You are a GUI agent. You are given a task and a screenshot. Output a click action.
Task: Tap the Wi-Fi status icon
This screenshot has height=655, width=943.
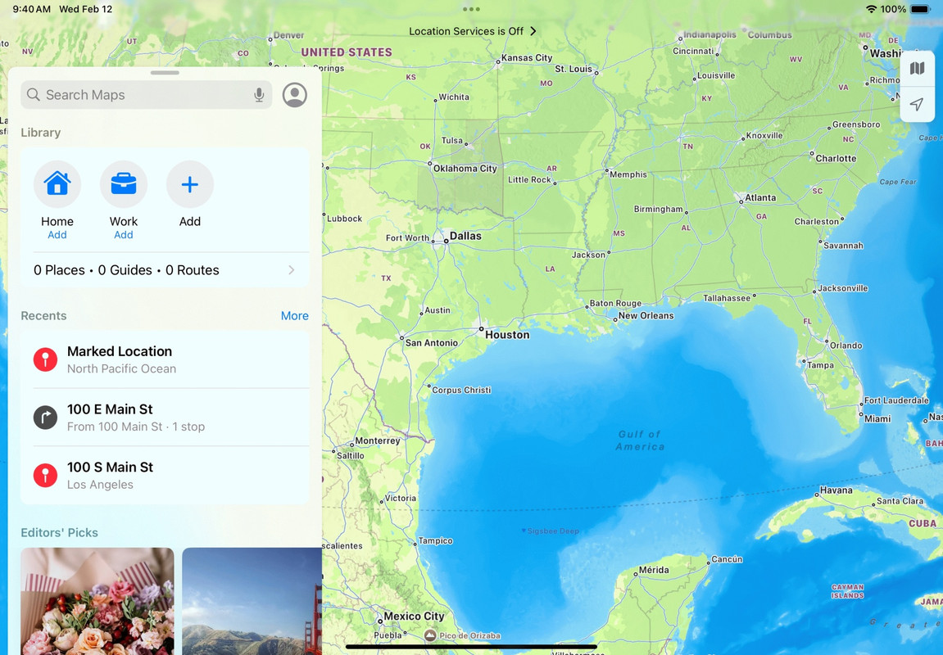pyautogui.click(x=872, y=9)
